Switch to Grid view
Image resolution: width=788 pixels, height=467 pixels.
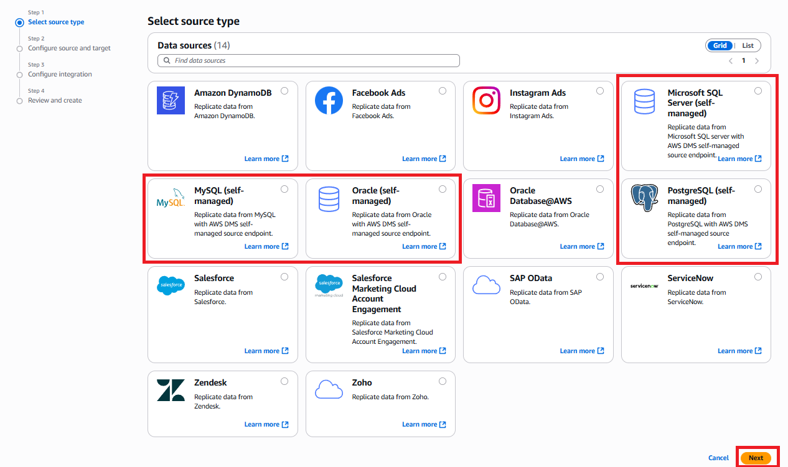pyautogui.click(x=720, y=45)
